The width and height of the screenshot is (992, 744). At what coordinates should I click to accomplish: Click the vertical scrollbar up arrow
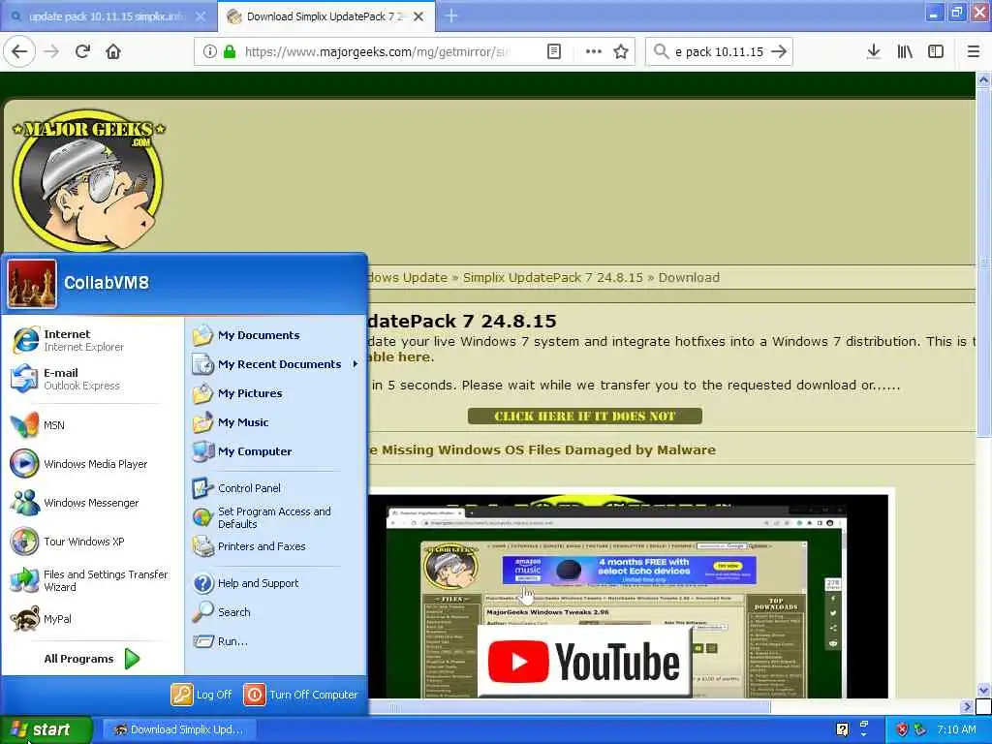(983, 79)
